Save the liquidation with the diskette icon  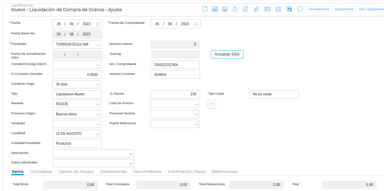tap(215, 9)
